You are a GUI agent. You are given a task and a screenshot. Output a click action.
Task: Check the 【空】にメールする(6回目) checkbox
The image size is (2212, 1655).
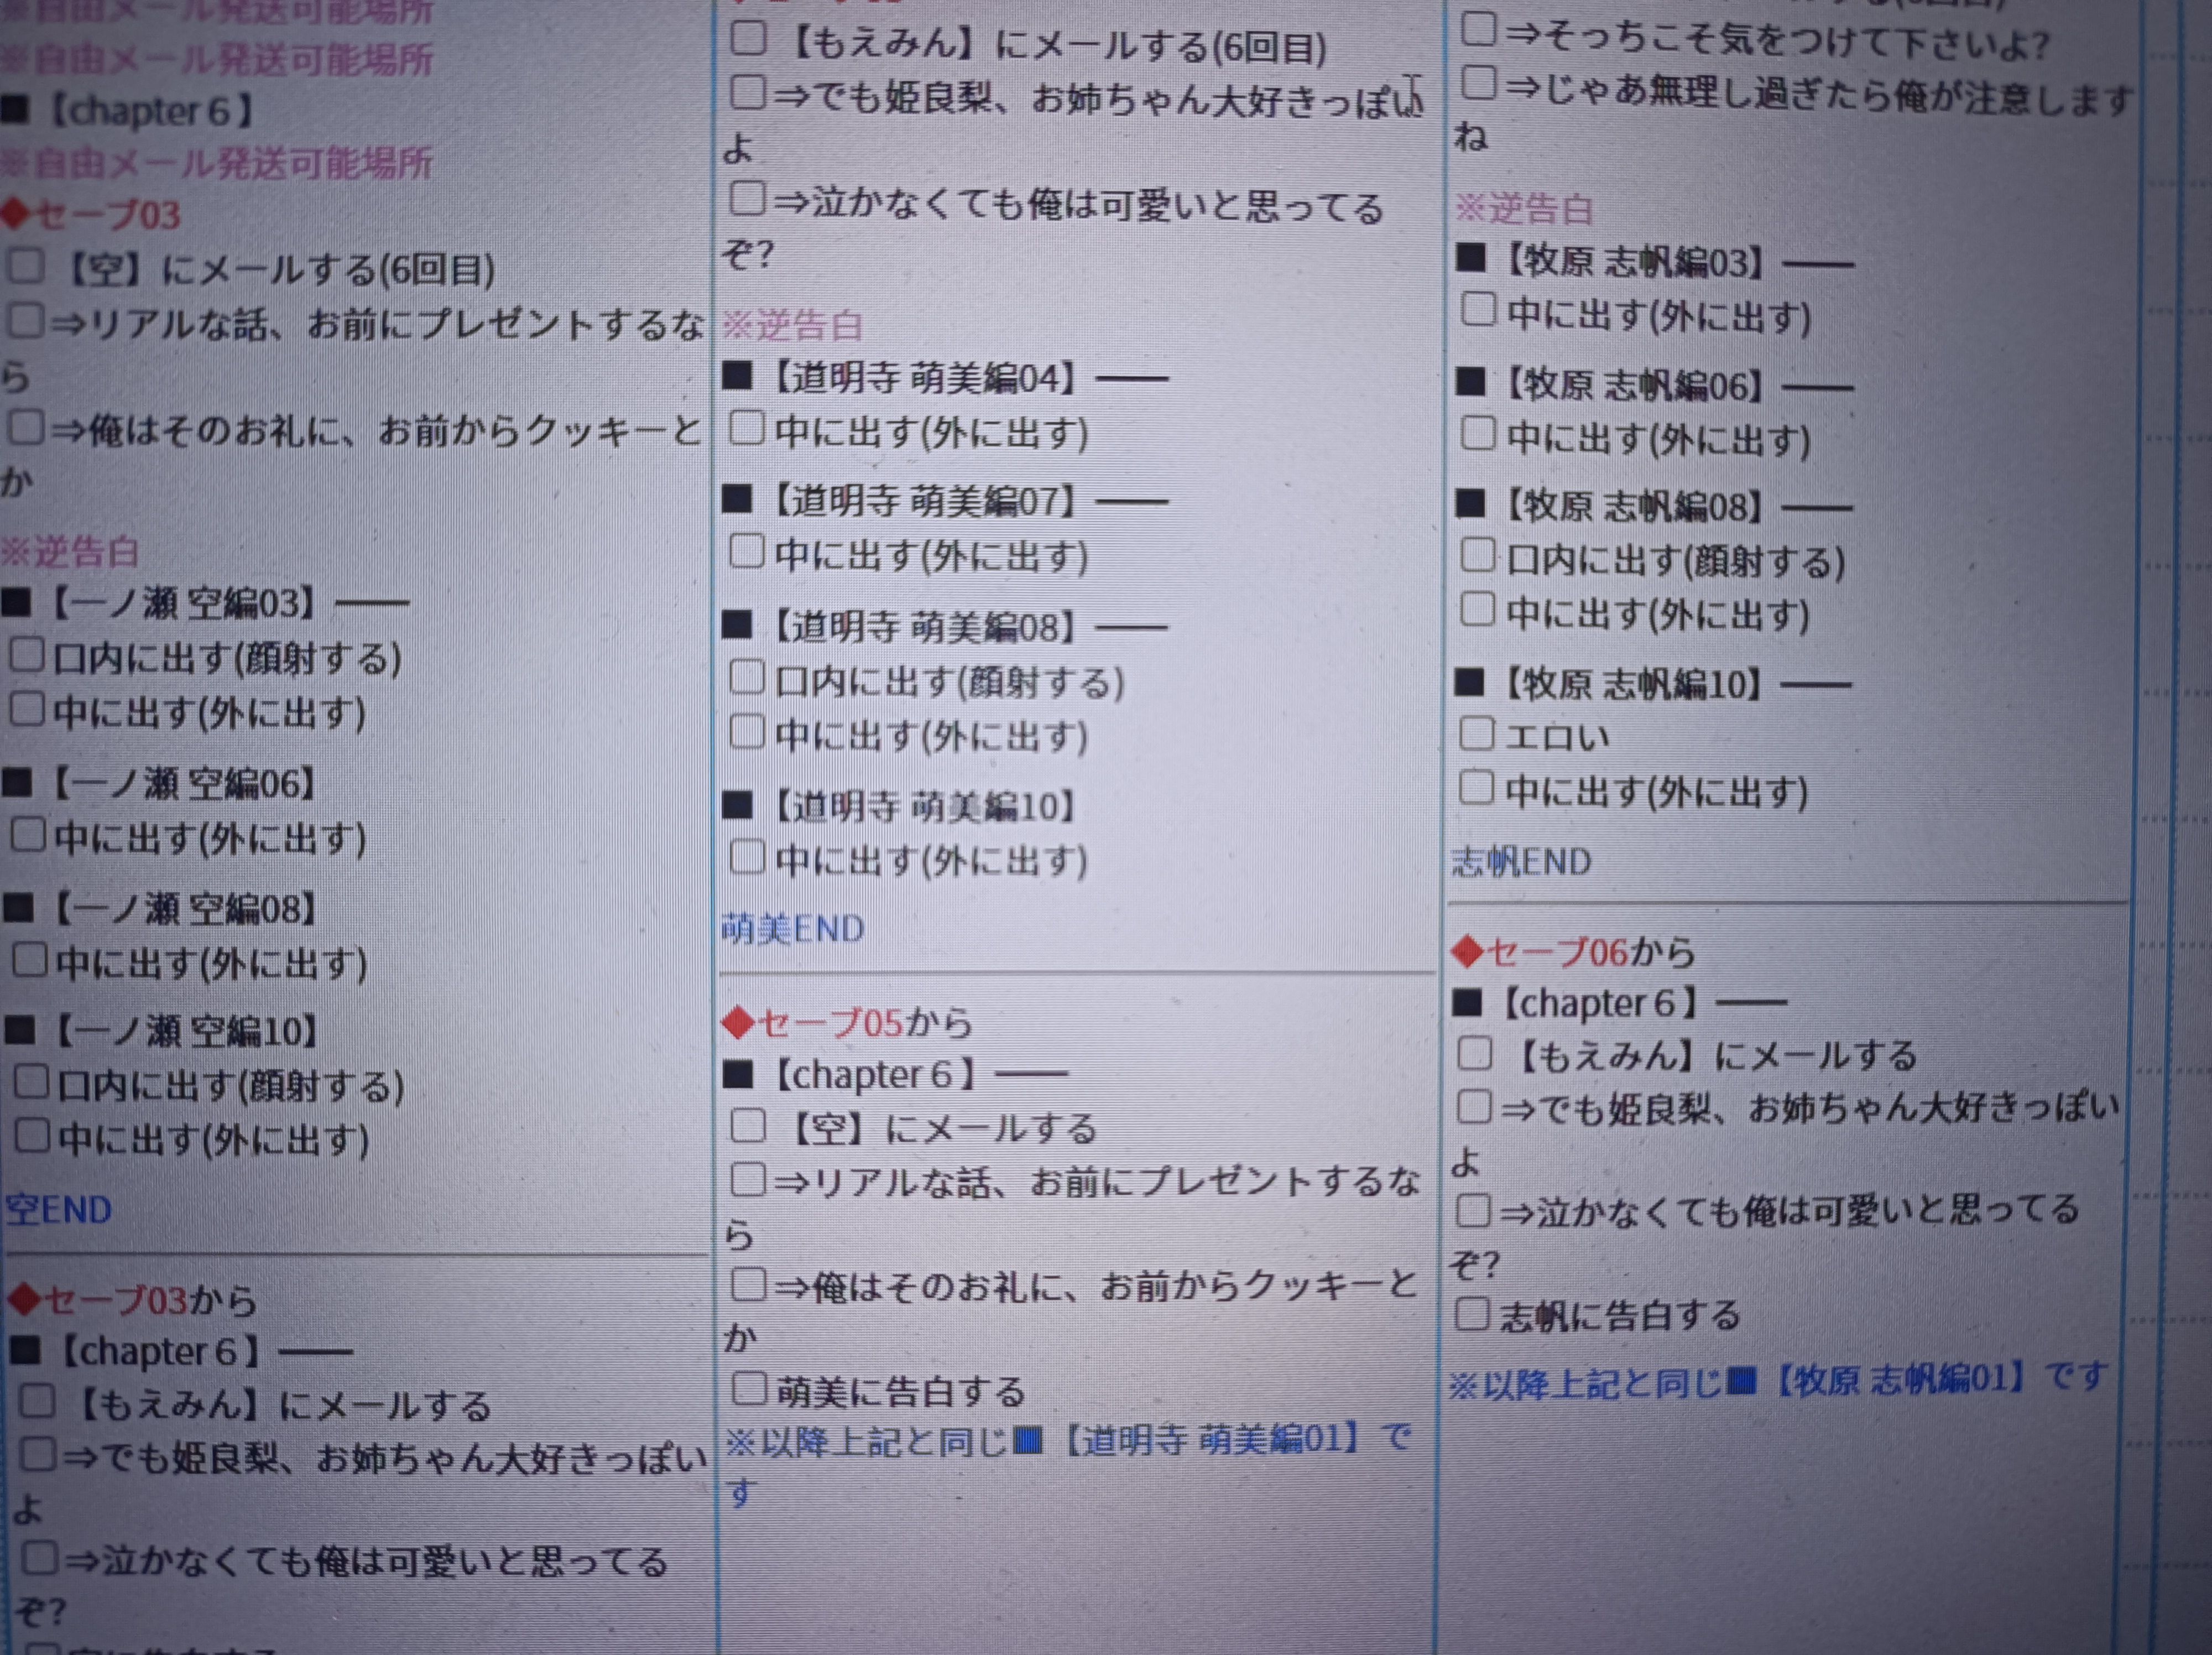coord(27,266)
